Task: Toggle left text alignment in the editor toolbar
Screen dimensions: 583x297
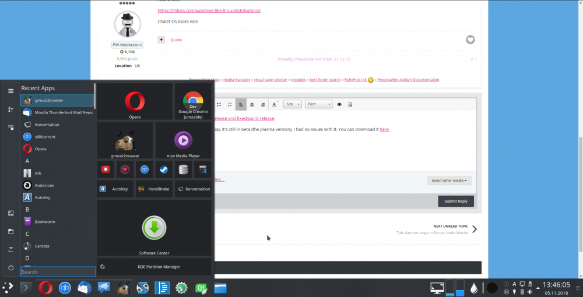Action: (x=241, y=104)
